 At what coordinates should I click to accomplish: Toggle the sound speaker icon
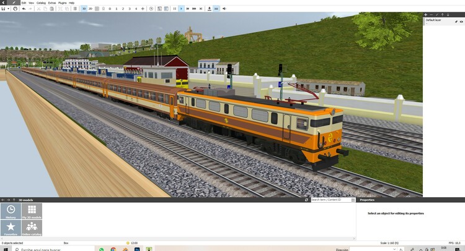click(x=224, y=9)
